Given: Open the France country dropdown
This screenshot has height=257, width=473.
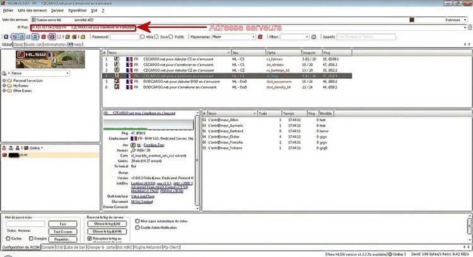Looking at the screenshot, I should pos(67,73).
